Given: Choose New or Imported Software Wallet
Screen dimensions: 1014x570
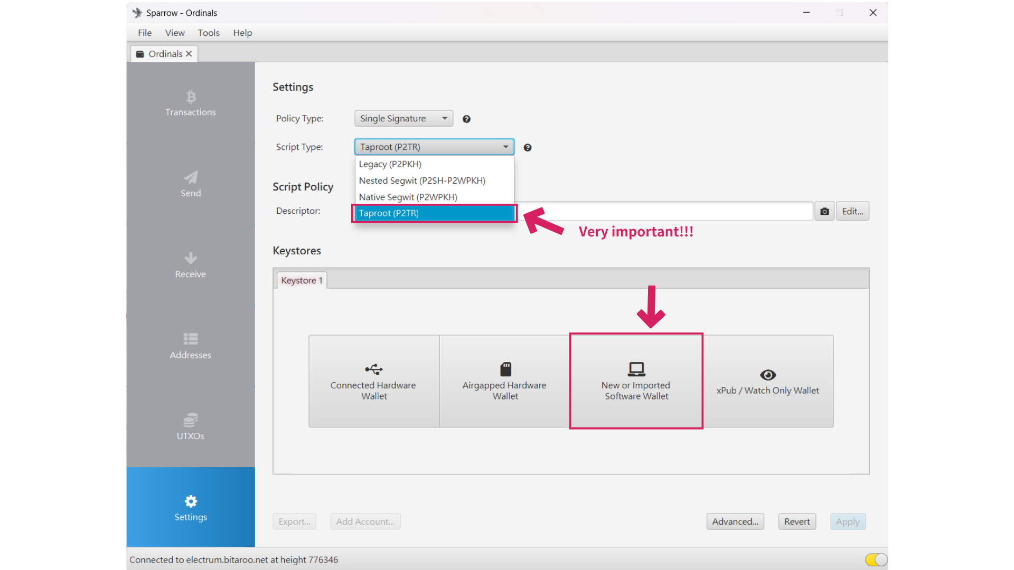Looking at the screenshot, I should (636, 381).
